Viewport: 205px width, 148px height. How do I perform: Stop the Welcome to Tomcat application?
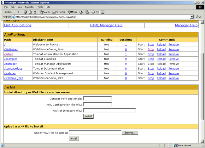click(151, 44)
